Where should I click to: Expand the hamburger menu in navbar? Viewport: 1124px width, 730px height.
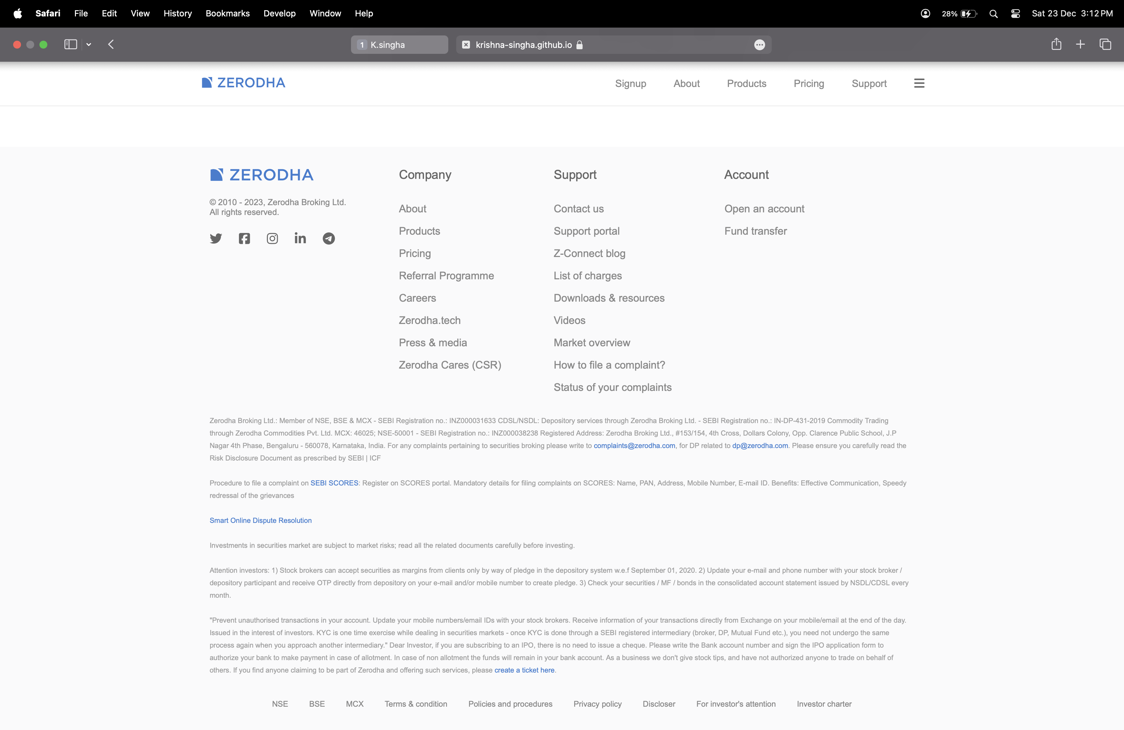(919, 83)
